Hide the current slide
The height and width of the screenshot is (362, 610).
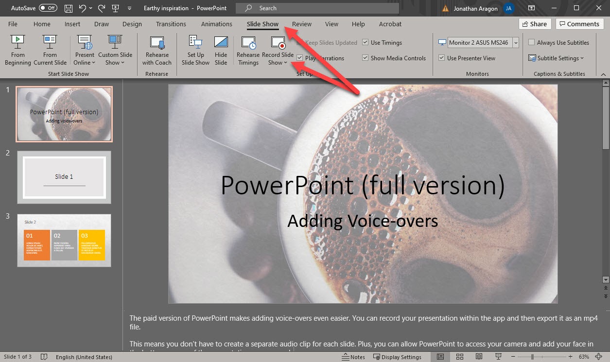[221, 50]
